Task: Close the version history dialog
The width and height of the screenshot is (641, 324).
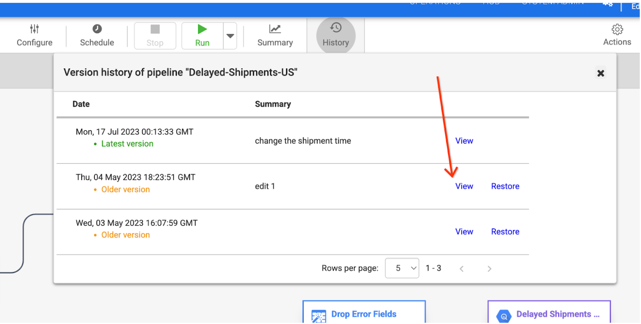Action: (x=600, y=73)
